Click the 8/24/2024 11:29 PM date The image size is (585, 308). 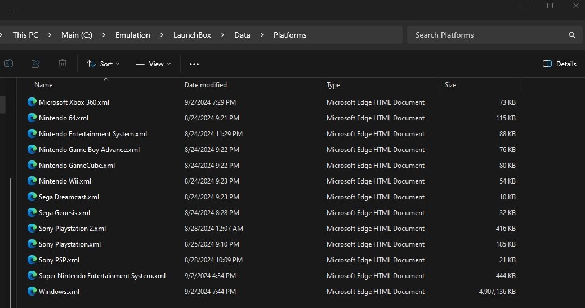click(x=213, y=133)
